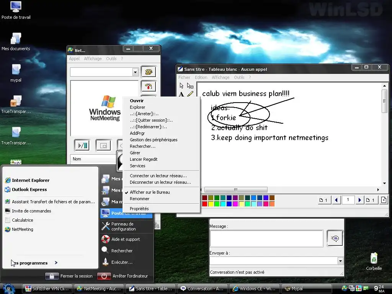Click the Start button gear icon

point(9,288)
